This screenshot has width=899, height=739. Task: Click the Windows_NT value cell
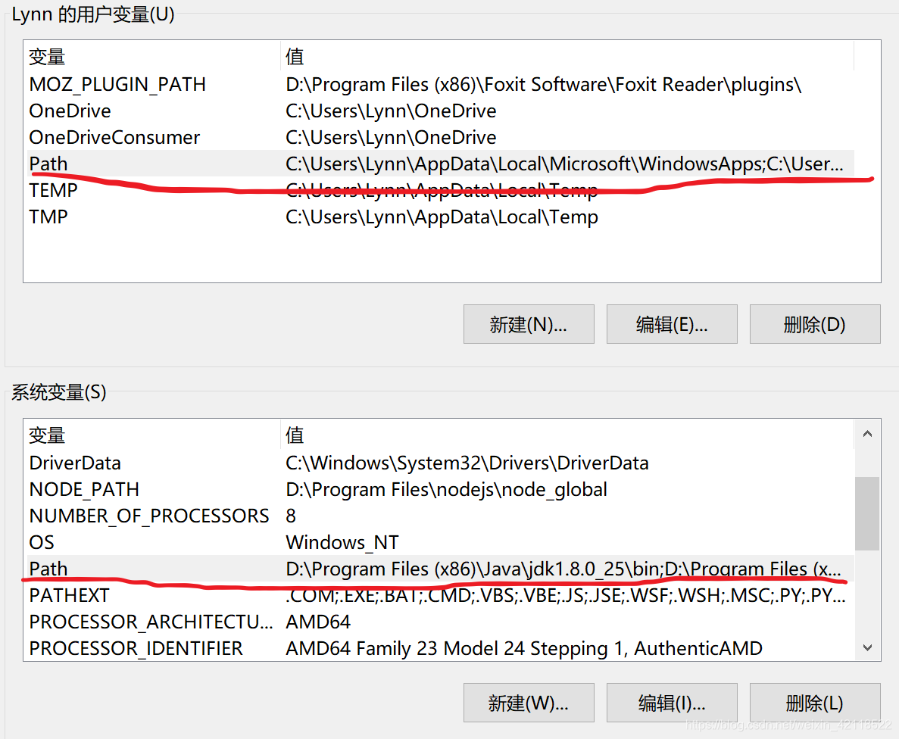click(342, 542)
